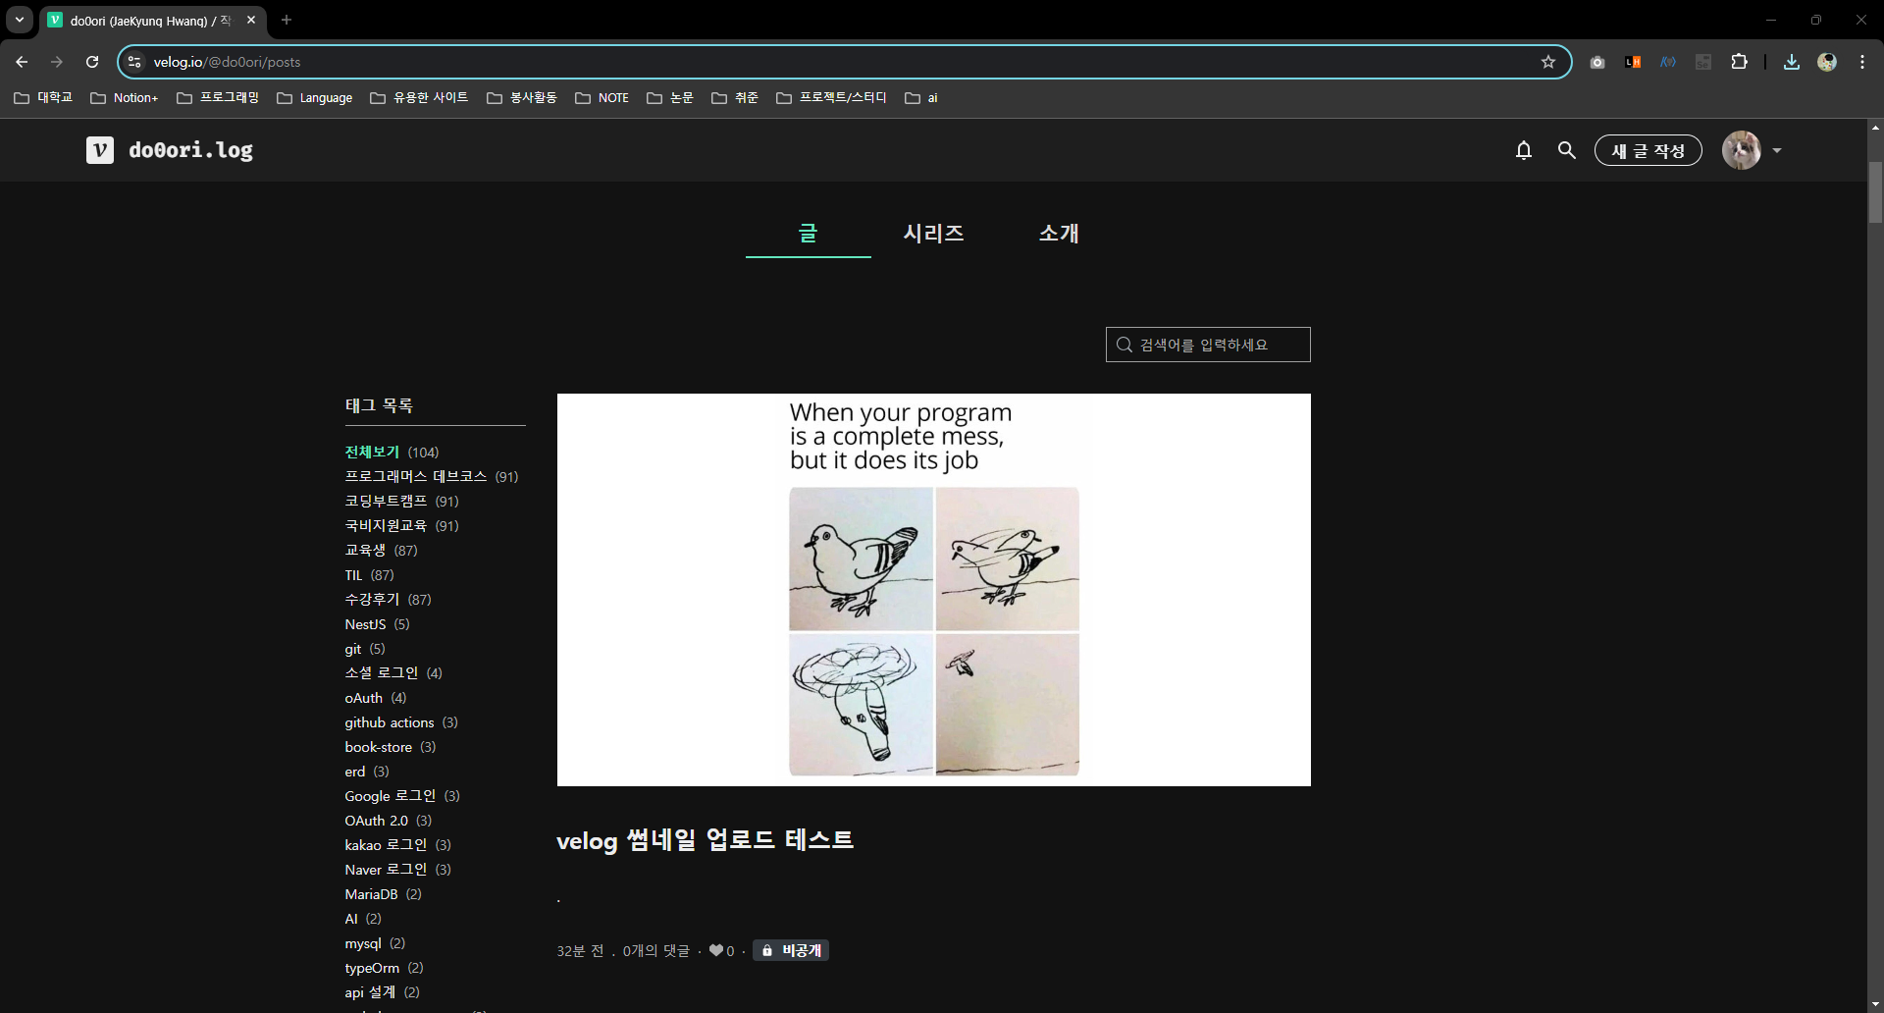Open the 프로그래밍 bookmark folder
This screenshot has width=1884, height=1013.
coord(218,98)
